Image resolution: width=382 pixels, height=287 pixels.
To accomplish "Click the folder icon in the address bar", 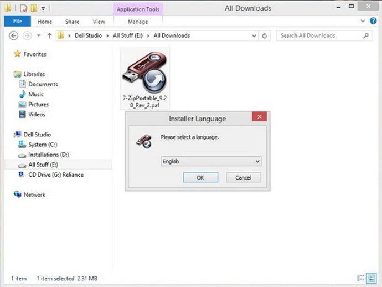I will click(61, 35).
